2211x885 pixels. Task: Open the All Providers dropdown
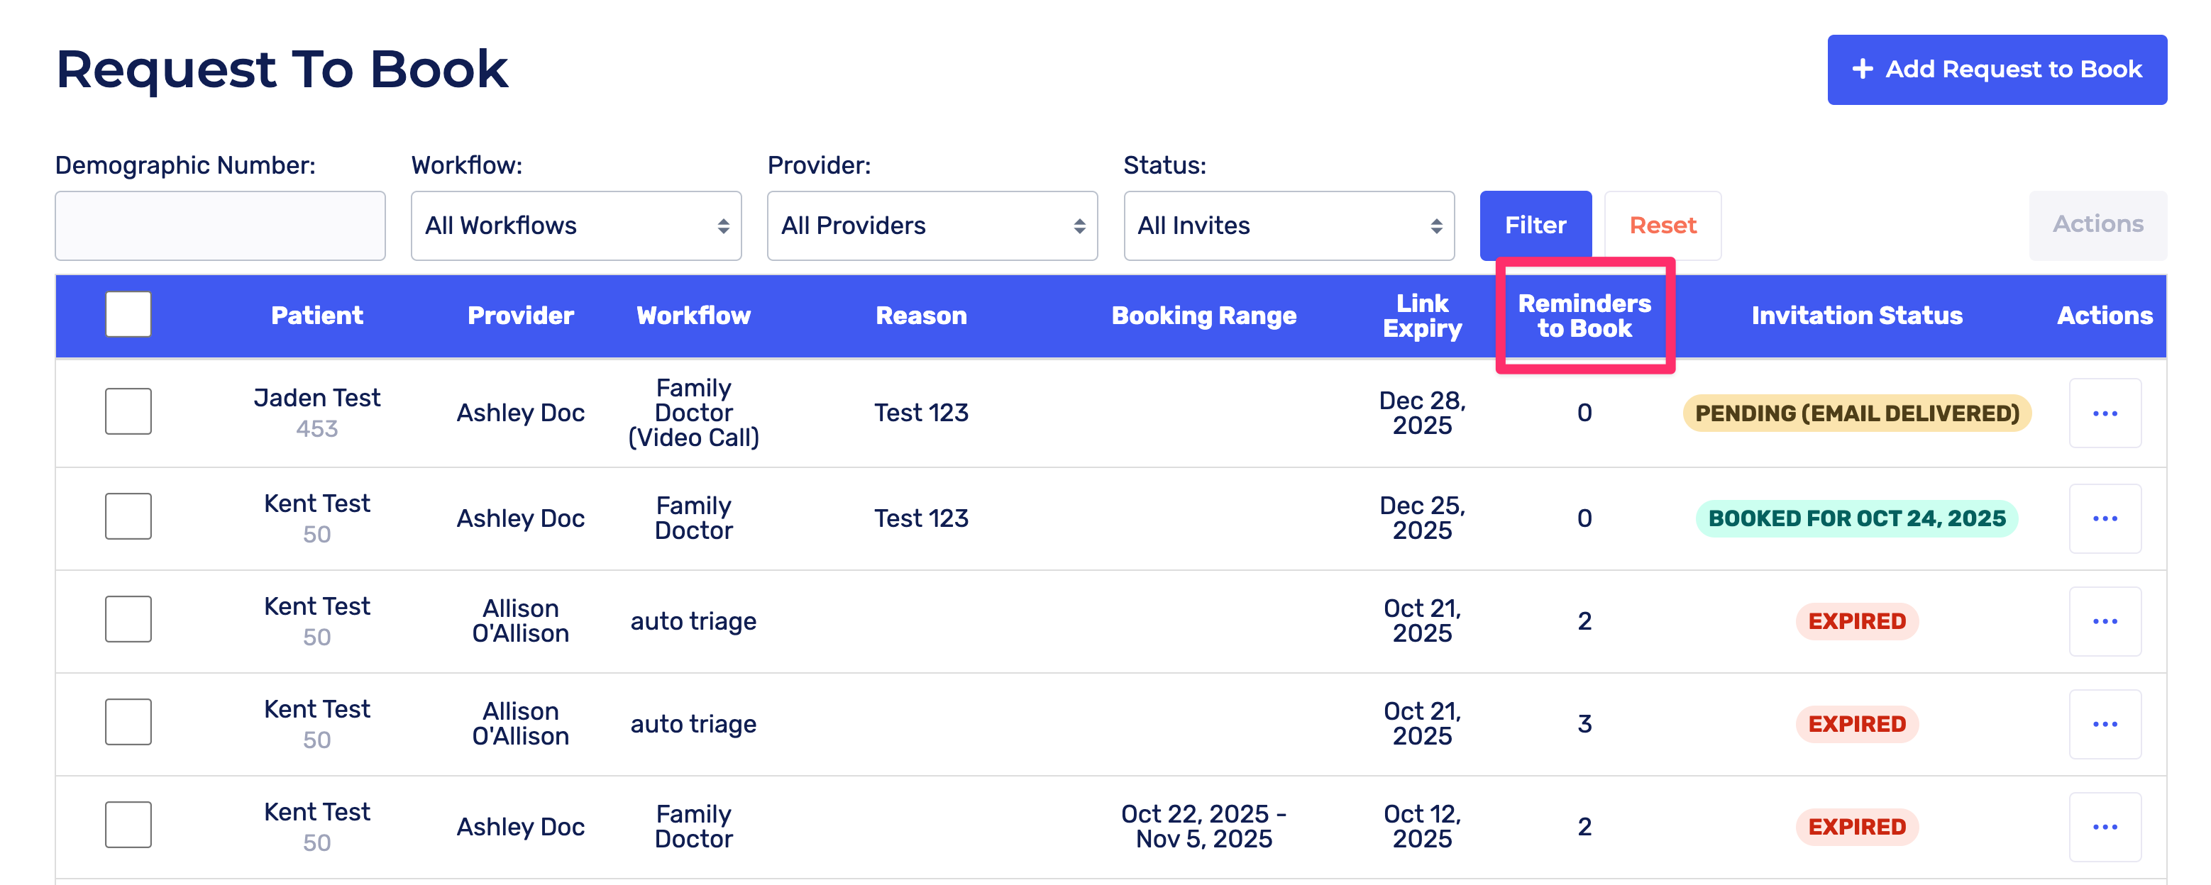tap(931, 226)
